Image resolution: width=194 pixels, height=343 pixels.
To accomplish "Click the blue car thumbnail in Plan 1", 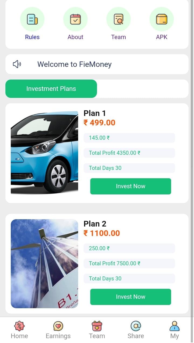I will tap(44, 153).
